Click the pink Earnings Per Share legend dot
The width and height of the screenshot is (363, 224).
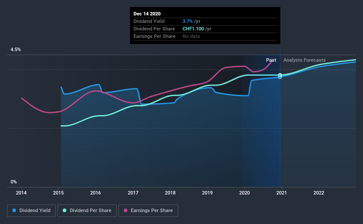point(126,210)
